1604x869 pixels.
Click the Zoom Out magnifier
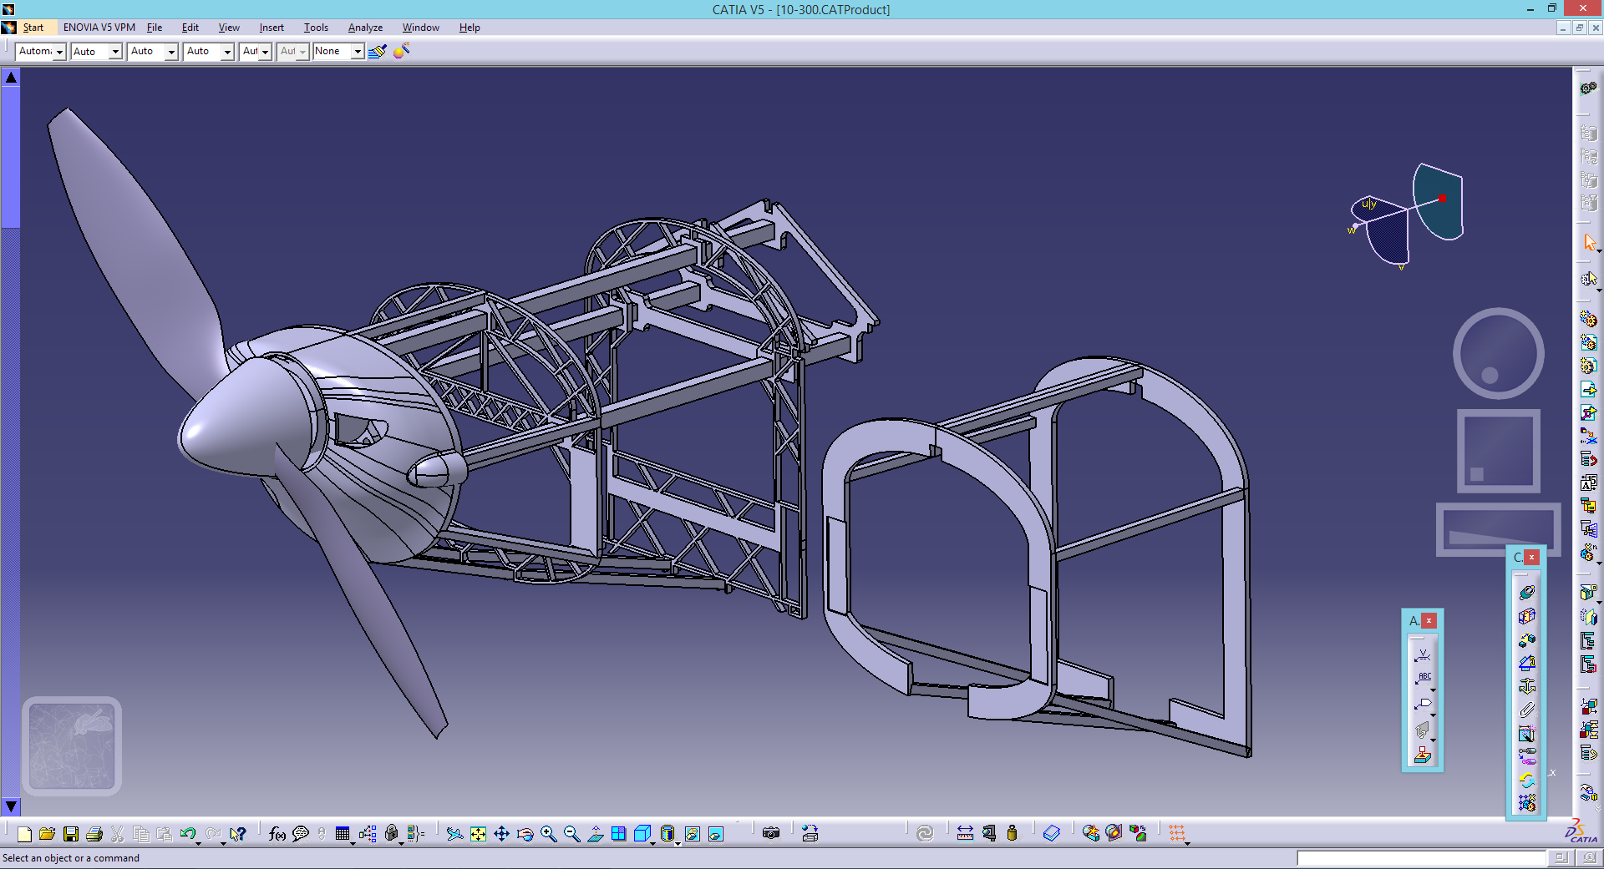point(571,833)
